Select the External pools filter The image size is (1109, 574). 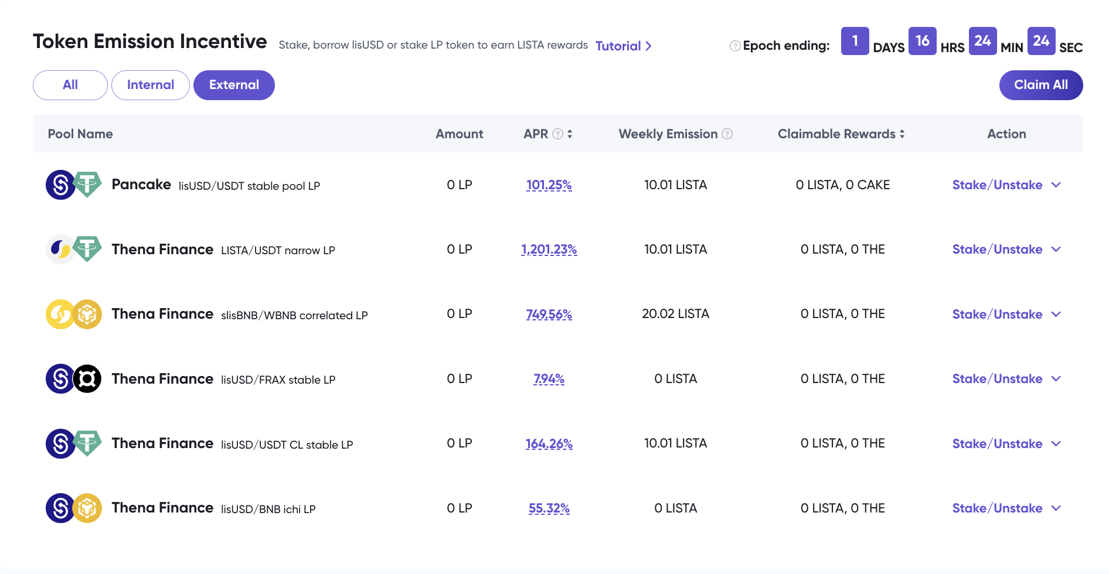234,86
